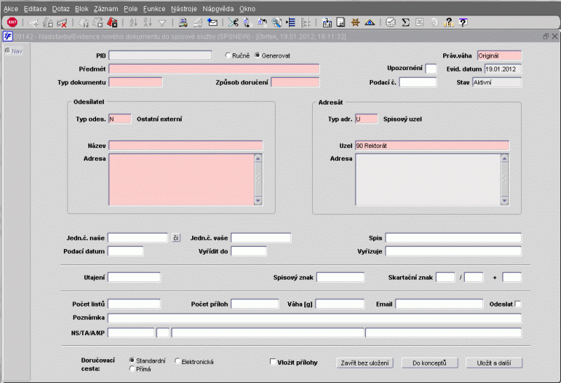Restore the inner form window
Screen dimensions: 561x383
(546, 36)
